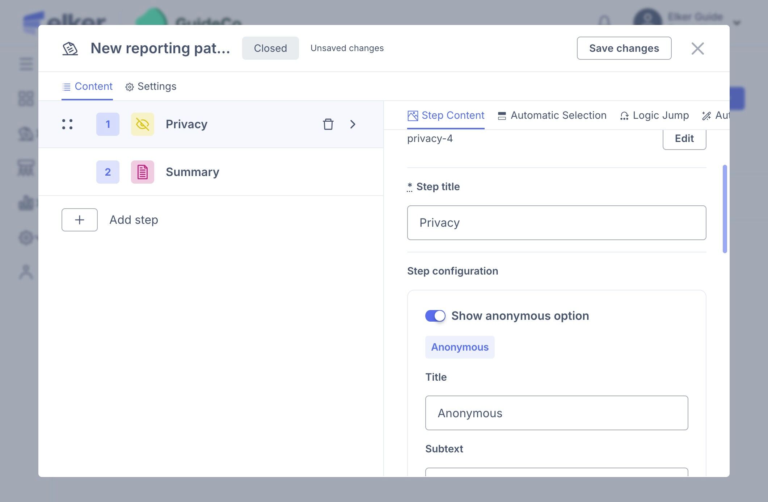Click the vertical scrollbar in step panel
Screen dimensions: 768x502
point(725,209)
